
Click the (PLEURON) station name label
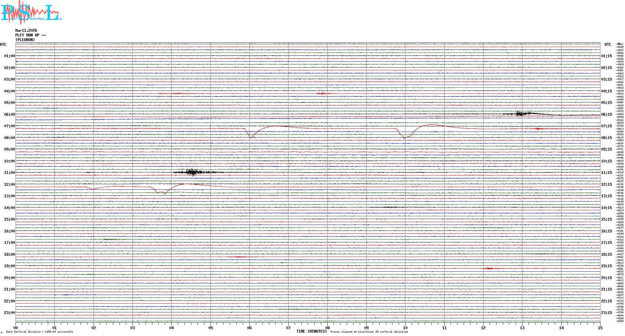coord(25,40)
